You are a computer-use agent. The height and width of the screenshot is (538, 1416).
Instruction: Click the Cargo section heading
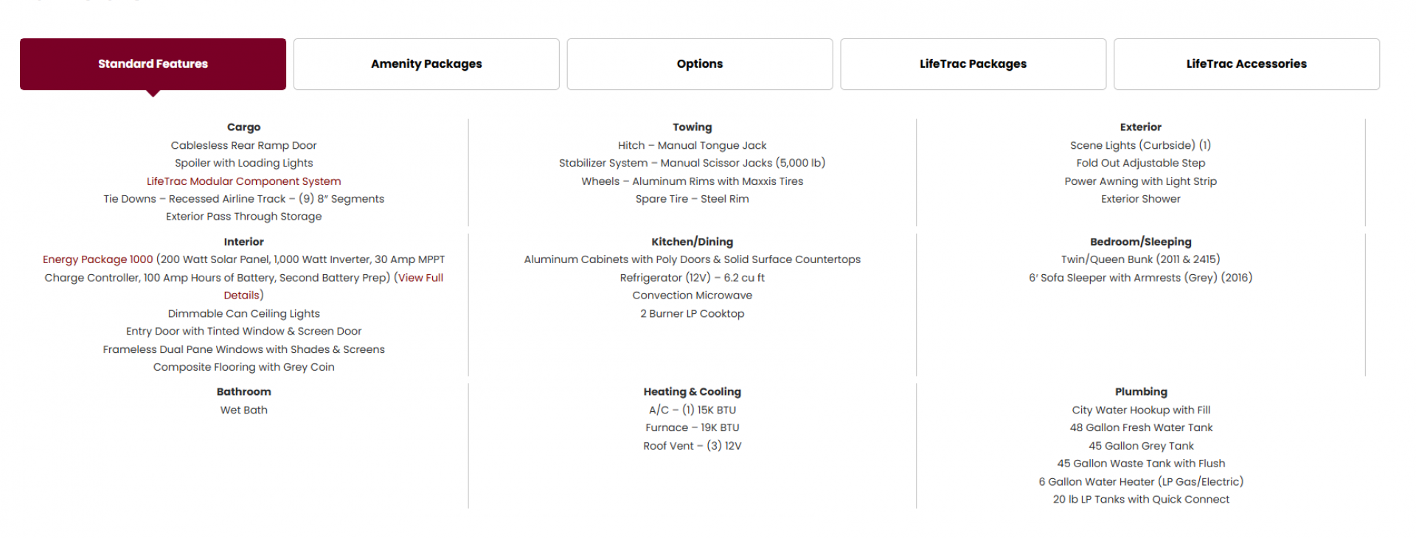tap(243, 127)
